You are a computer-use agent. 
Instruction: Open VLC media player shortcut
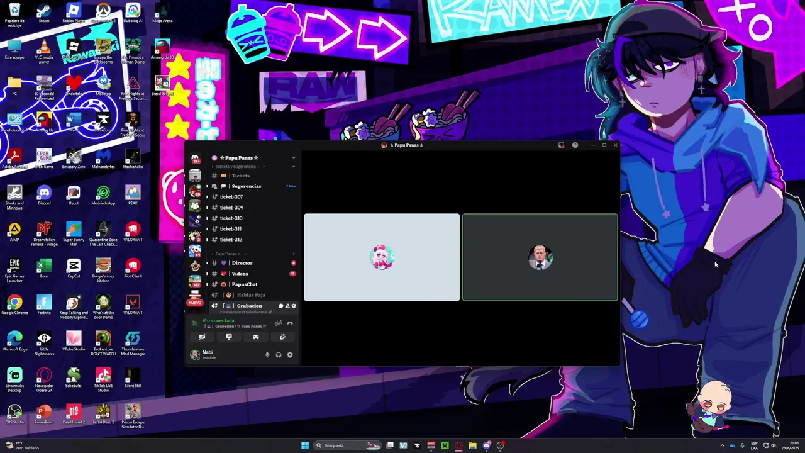(44, 52)
